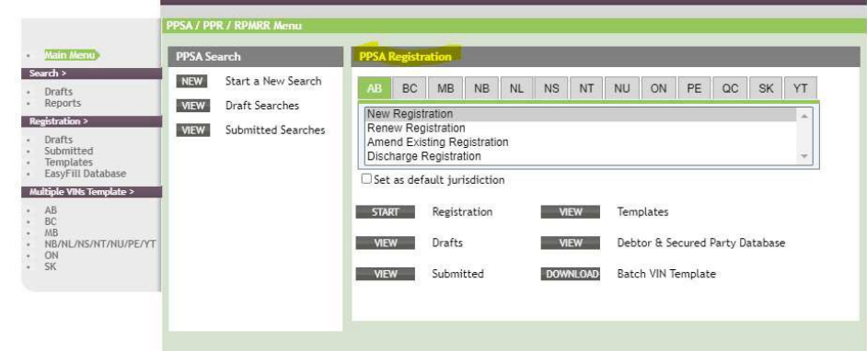Choose Discharge Registration option
Viewport: 867px width, 351px height.
click(581, 156)
